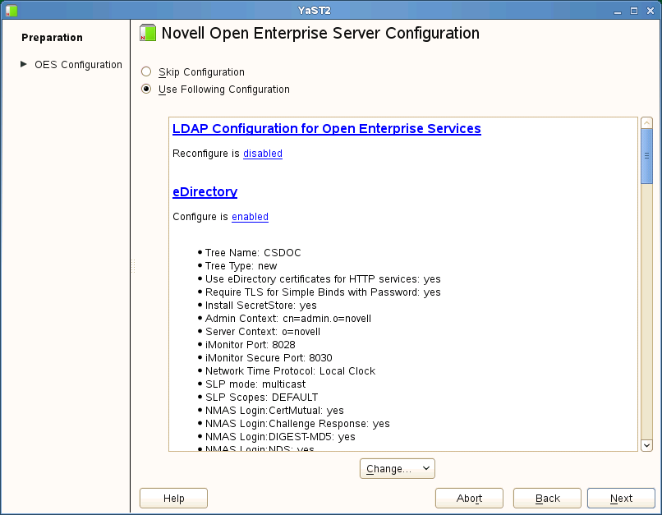Click 'Require TLS for Simple Binds' line

323,292
